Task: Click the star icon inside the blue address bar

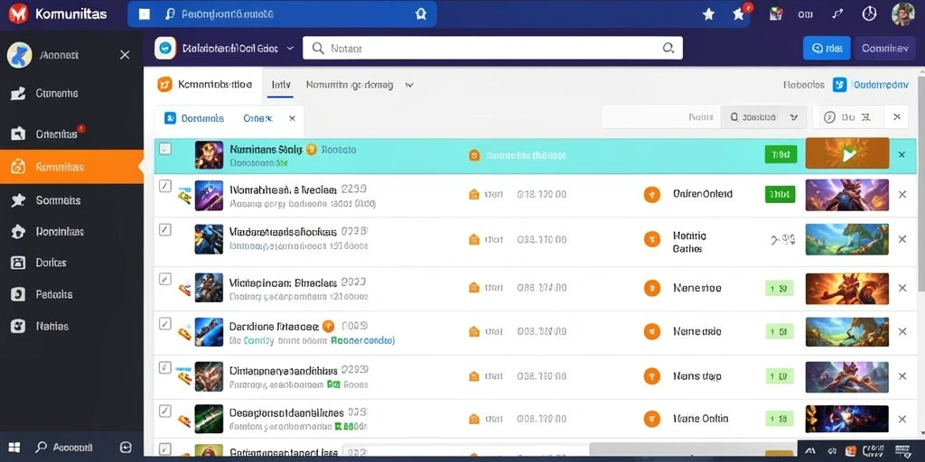Action: tap(421, 14)
